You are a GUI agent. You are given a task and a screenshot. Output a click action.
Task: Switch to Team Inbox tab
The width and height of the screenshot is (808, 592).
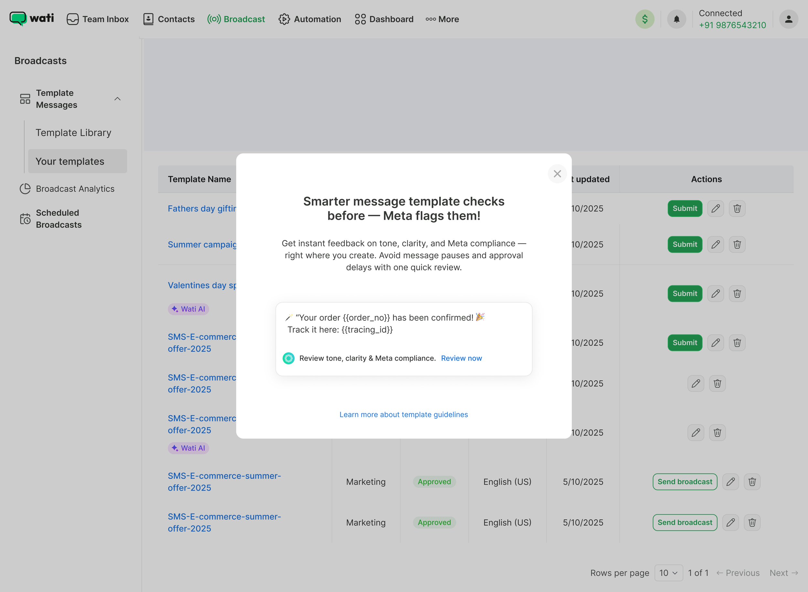[x=98, y=19]
